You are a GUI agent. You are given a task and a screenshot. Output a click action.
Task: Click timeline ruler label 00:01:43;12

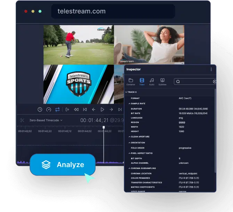tap(65, 131)
